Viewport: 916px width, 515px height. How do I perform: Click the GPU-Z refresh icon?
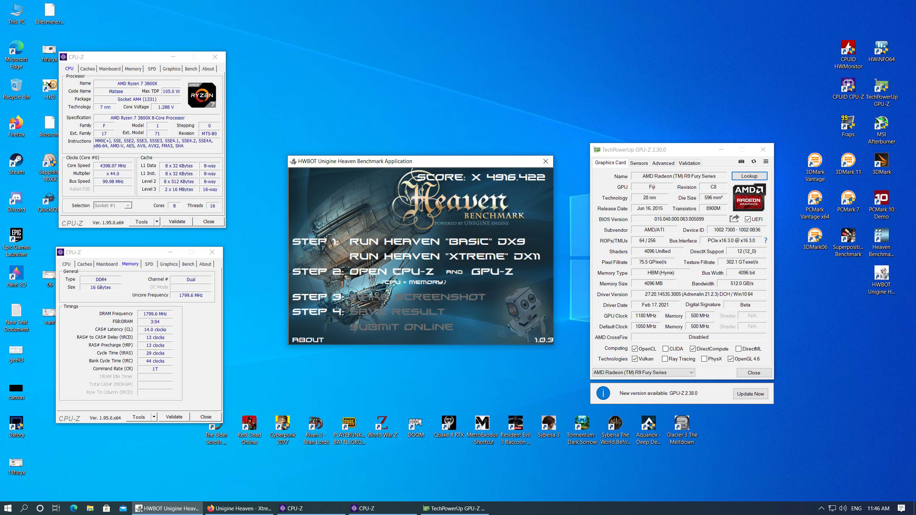[754, 162]
